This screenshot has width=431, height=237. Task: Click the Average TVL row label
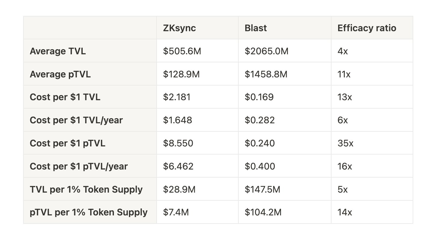(58, 51)
